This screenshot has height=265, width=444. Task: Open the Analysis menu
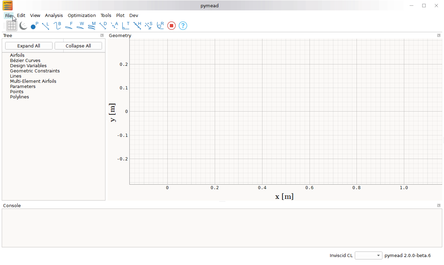point(54,15)
